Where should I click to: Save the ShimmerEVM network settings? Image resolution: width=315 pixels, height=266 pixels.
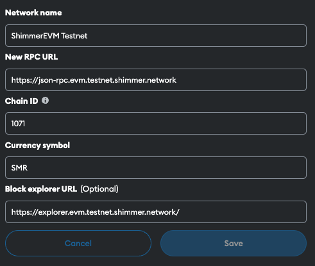234,243
